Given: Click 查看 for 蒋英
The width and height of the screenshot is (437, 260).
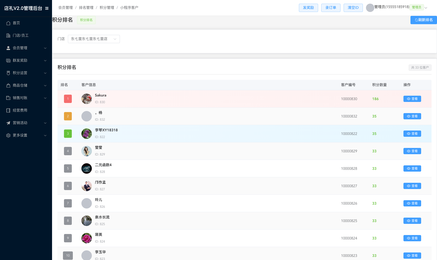Looking at the screenshot, I should pyautogui.click(x=412, y=238).
